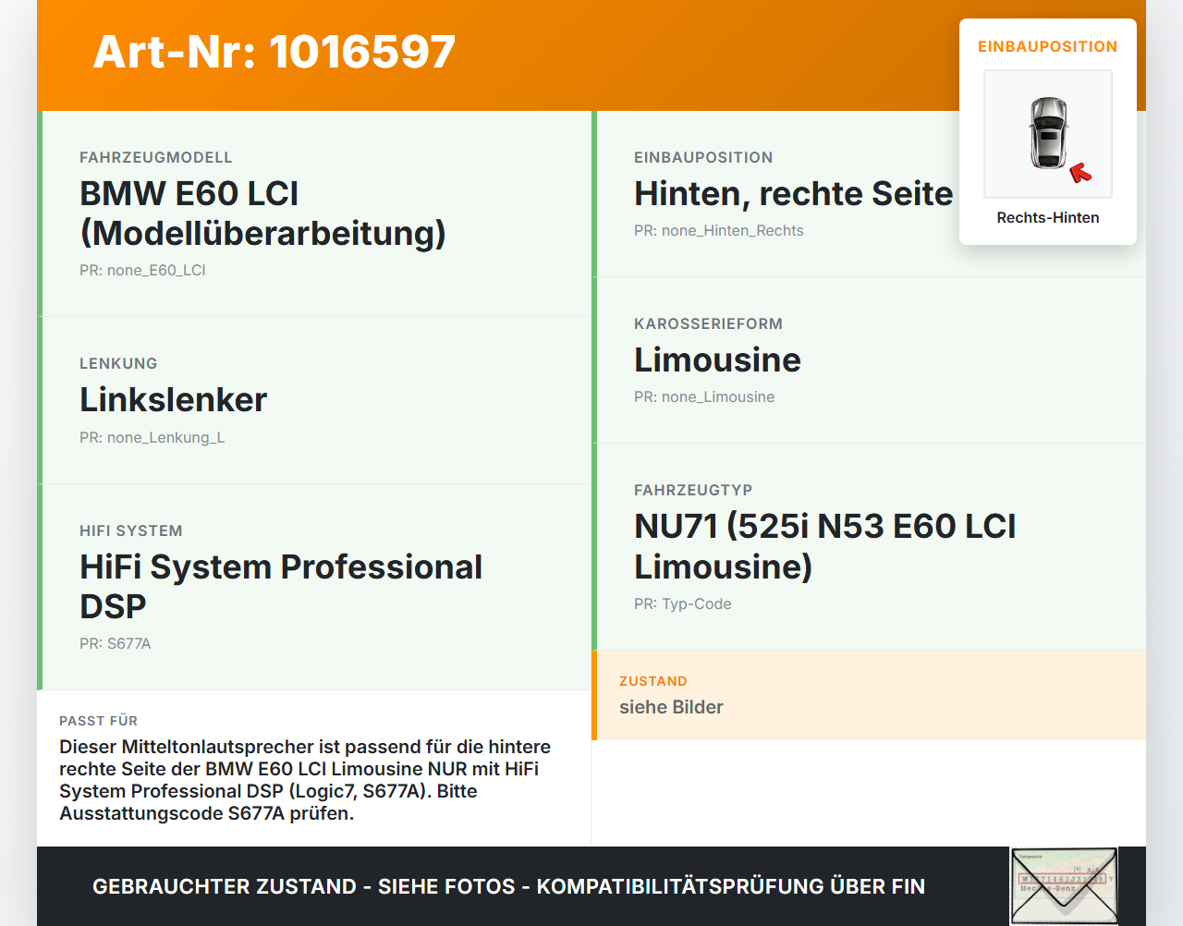
Task: Click the gray EINBAUPOSITION field label
Action: [x=703, y=157]
